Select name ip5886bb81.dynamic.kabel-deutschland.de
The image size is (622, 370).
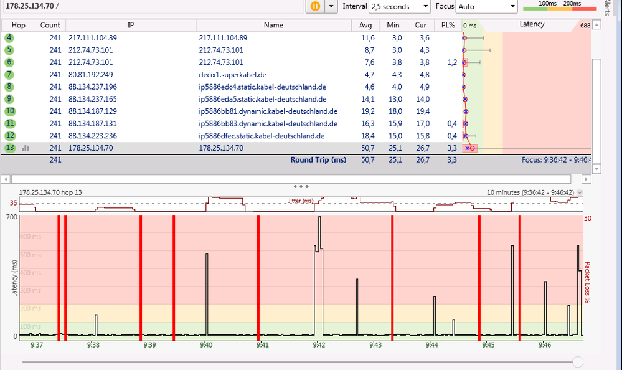click(x=268, y=111)
